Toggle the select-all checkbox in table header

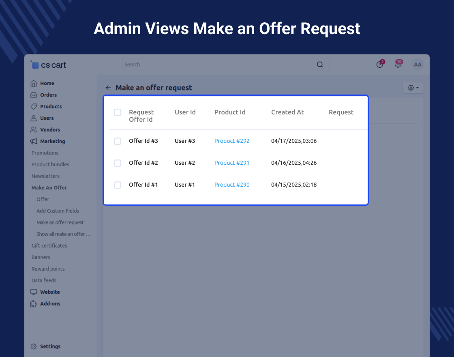118,112
